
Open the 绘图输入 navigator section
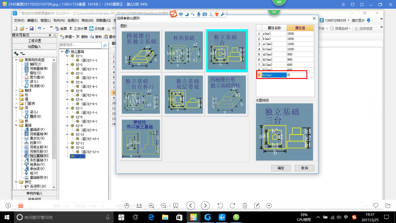click(34, 46)
